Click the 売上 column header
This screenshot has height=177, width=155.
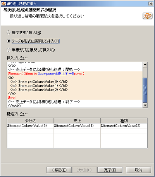[x=77, y=121]
